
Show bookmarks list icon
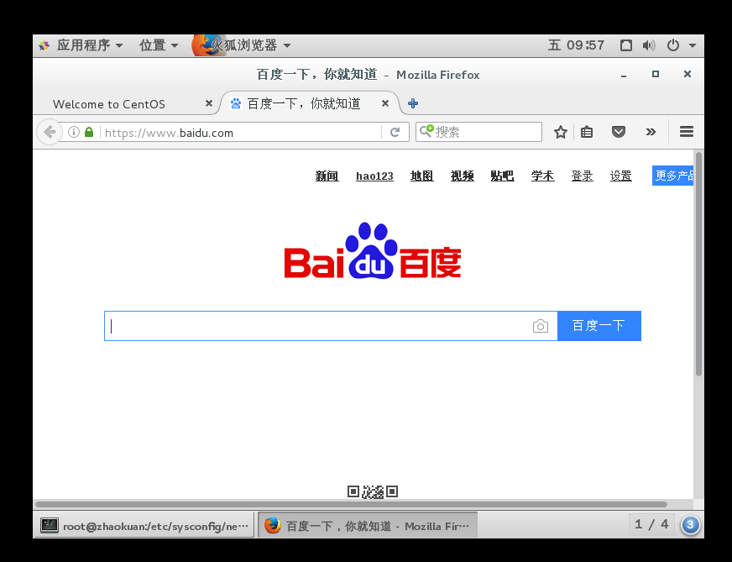click(x=586, y=132)
